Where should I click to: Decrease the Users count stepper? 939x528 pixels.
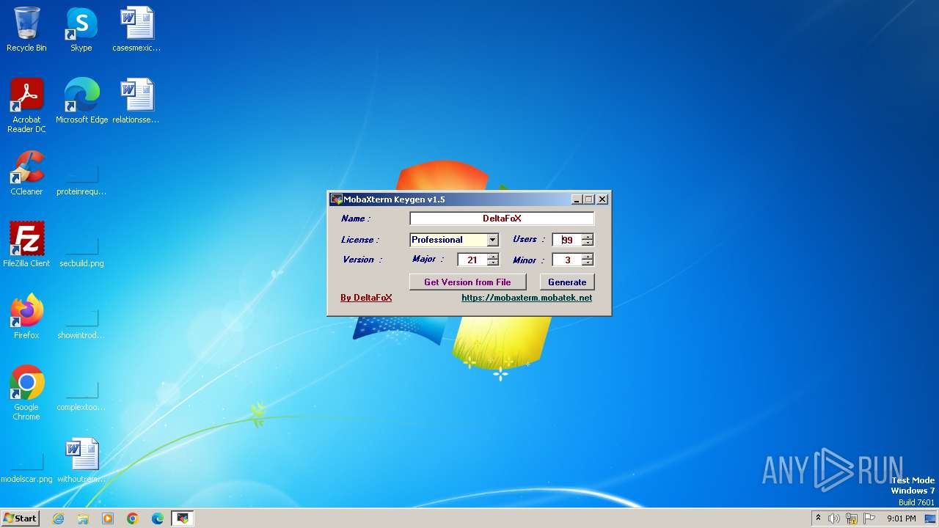588,243
